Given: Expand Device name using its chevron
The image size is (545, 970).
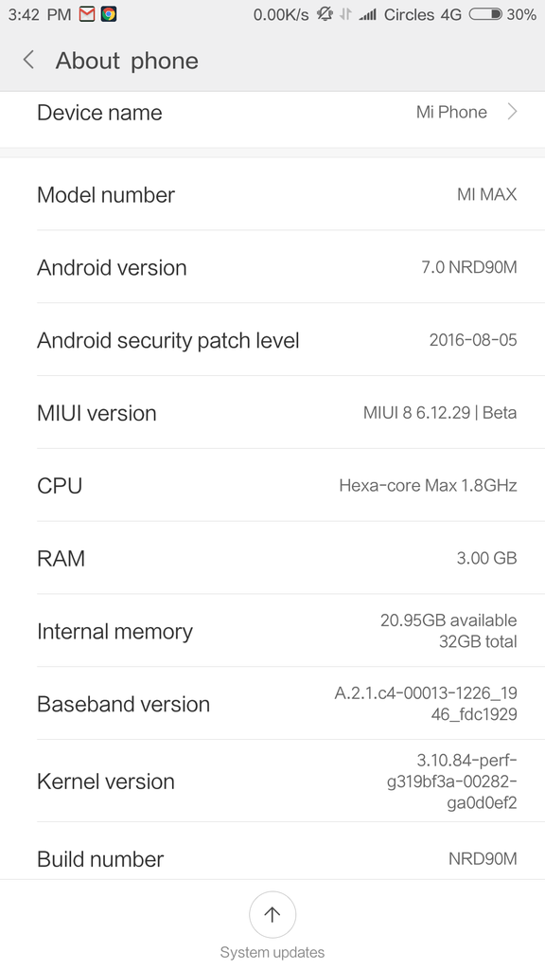Looking at the screenshot, I should coord(511,112).
